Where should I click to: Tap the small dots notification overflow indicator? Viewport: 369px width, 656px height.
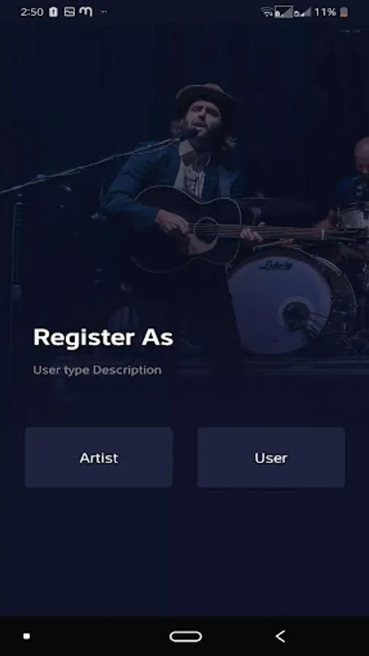(104, 12)
